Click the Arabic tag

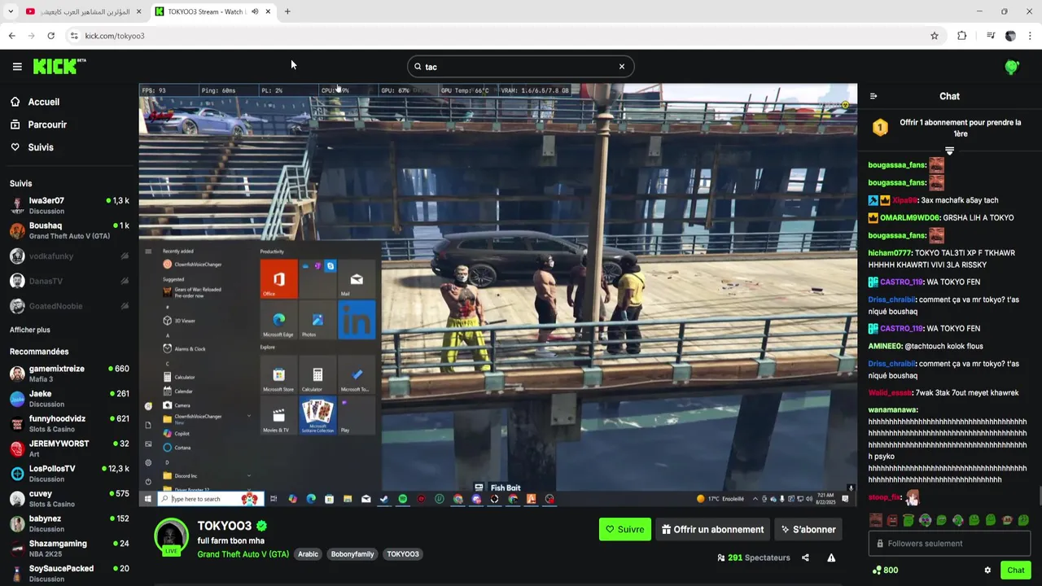coord(308,554)
